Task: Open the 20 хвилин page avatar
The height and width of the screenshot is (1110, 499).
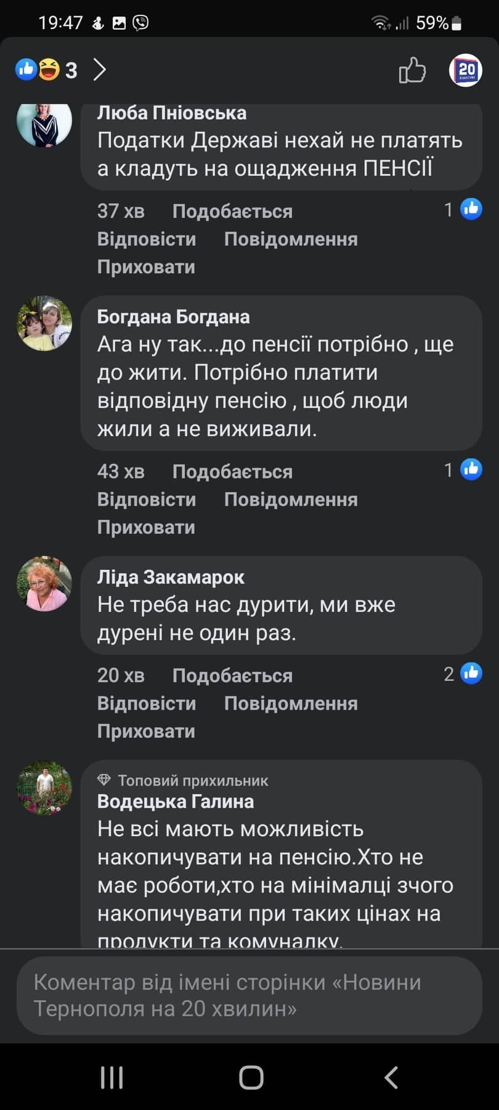Action: [465, 70]
